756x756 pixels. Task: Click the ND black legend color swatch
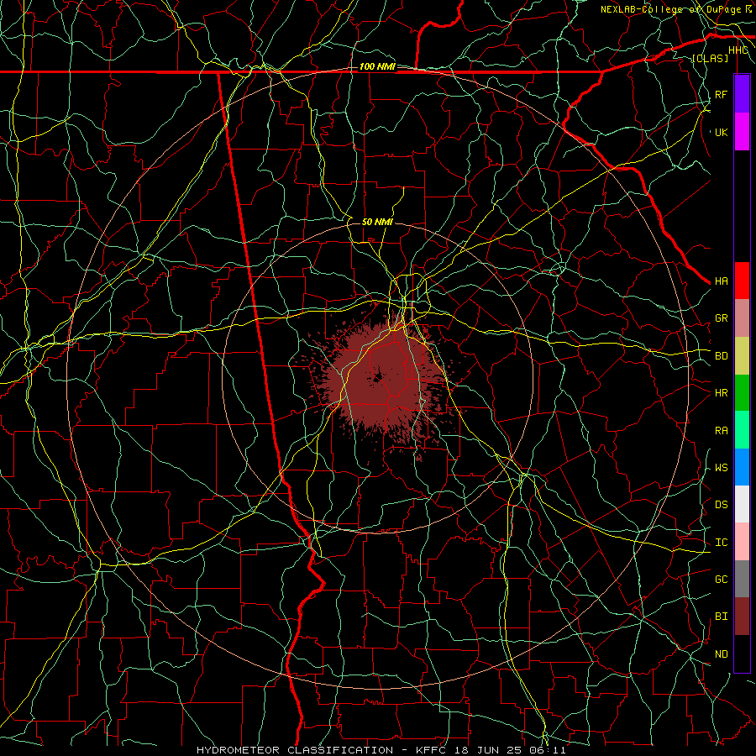click(742, 654)
